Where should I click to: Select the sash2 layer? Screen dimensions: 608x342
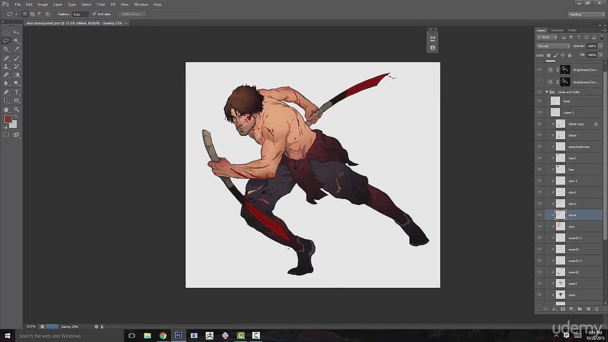coord(572,284)
